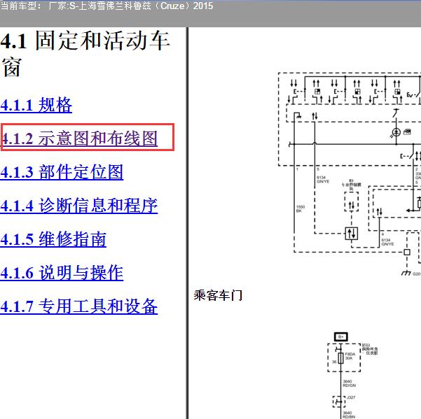Open 4.1.6 说明与操作 link

62,273
